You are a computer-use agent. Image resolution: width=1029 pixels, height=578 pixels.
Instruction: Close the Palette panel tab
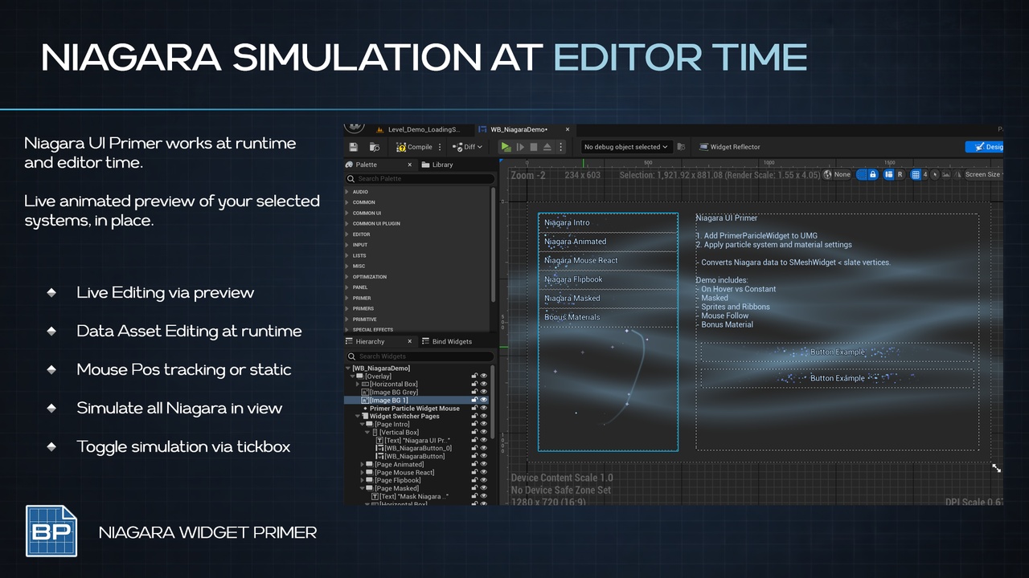click(409, 165)
